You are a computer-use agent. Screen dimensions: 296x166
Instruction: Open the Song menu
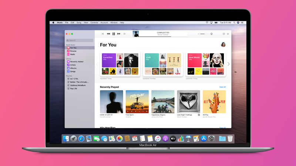[79, 23]
